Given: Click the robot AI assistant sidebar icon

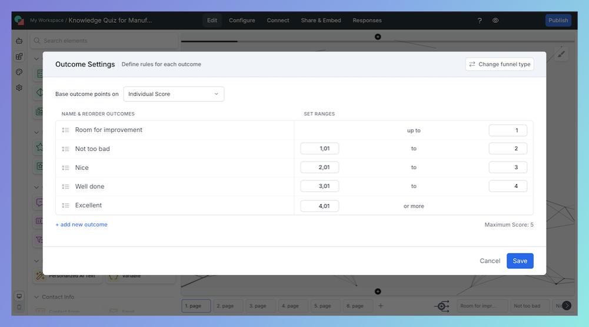Looking at the screenshot, I should (x=19, y=41).
